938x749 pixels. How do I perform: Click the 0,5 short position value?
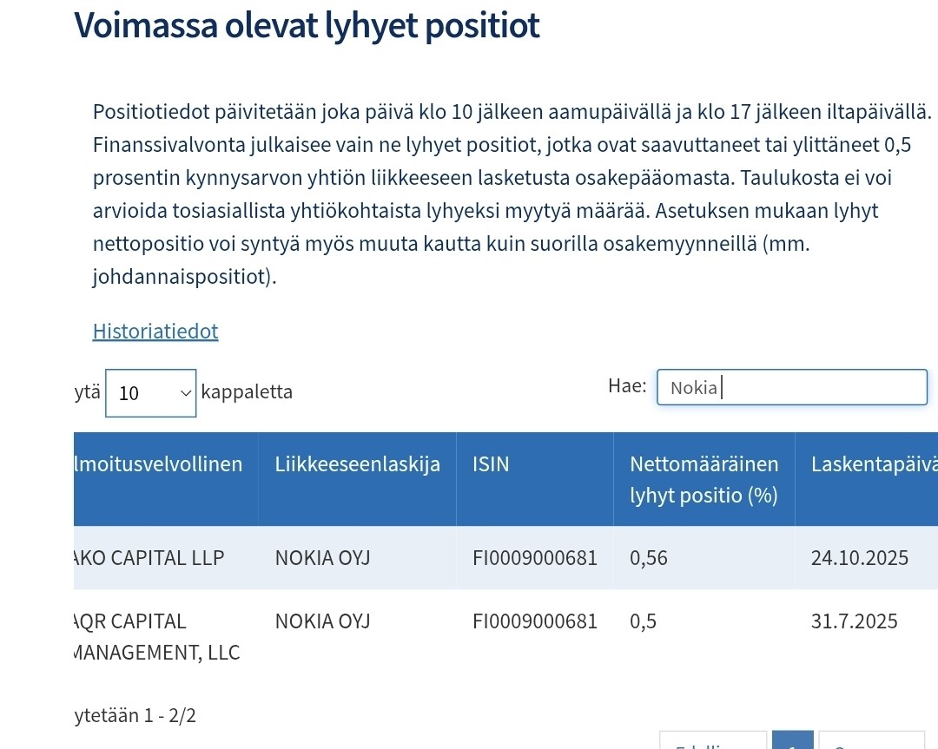point(643,621)
